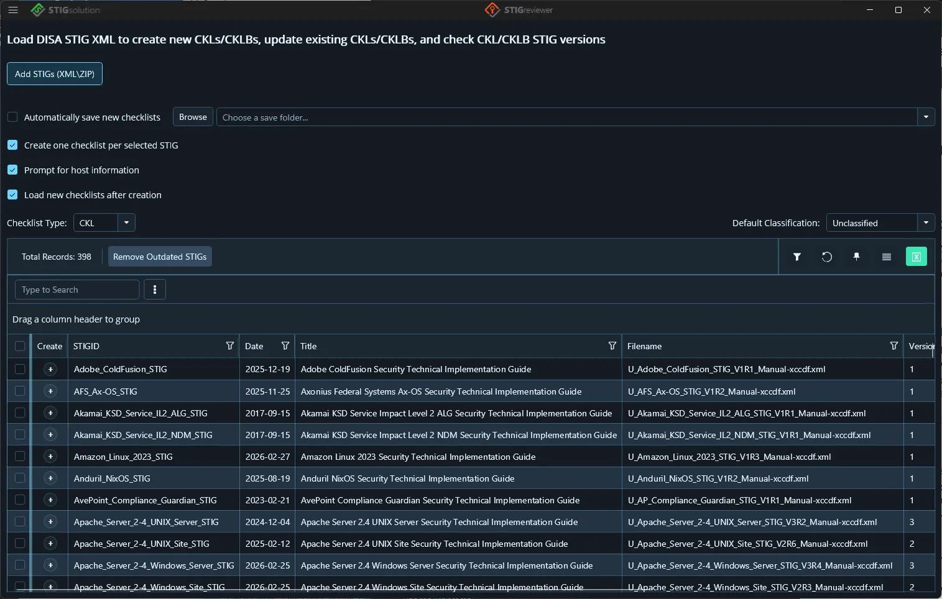Click the Apache_Server_2-4_Windows_Server_STIG cell
This screenshot has width=942, height=599.
point(154,565)
